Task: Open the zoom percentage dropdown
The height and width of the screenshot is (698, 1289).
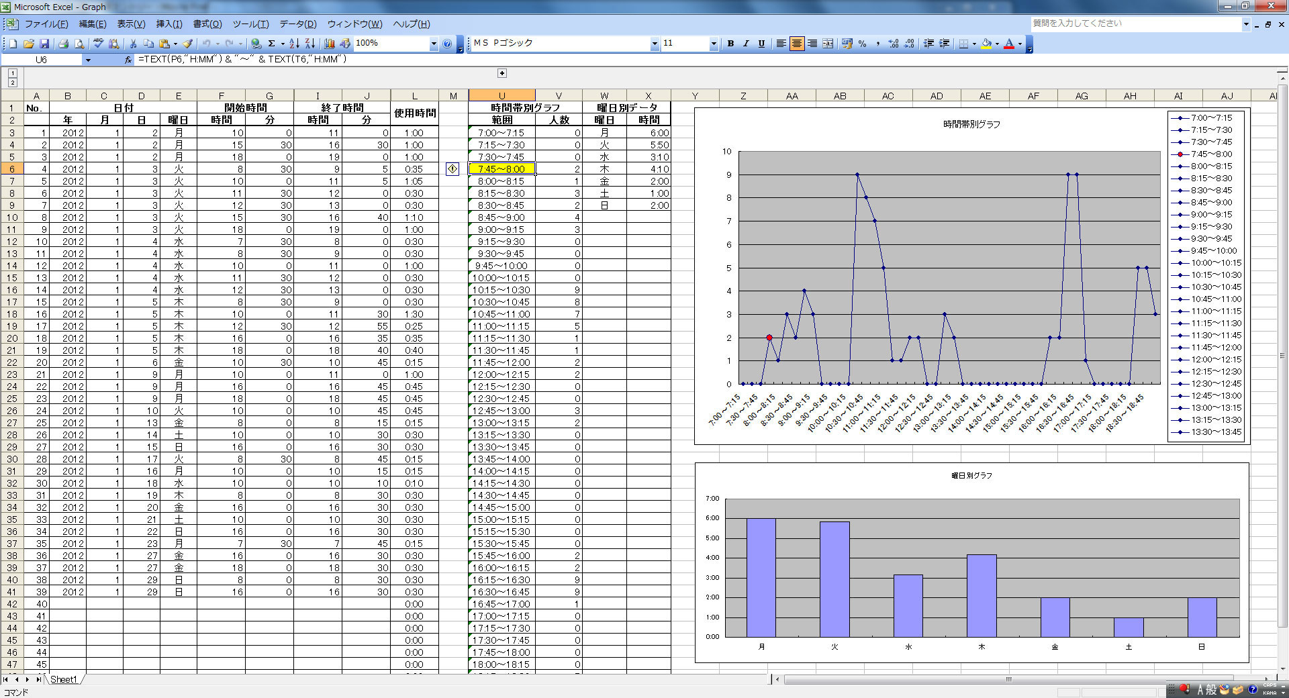Action: point(433,44)
